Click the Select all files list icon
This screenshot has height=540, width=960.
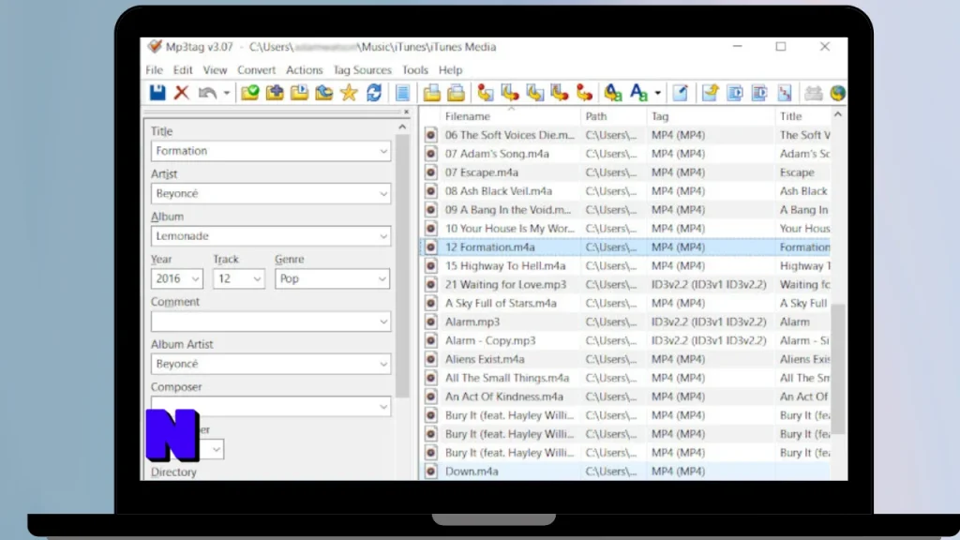403,93
